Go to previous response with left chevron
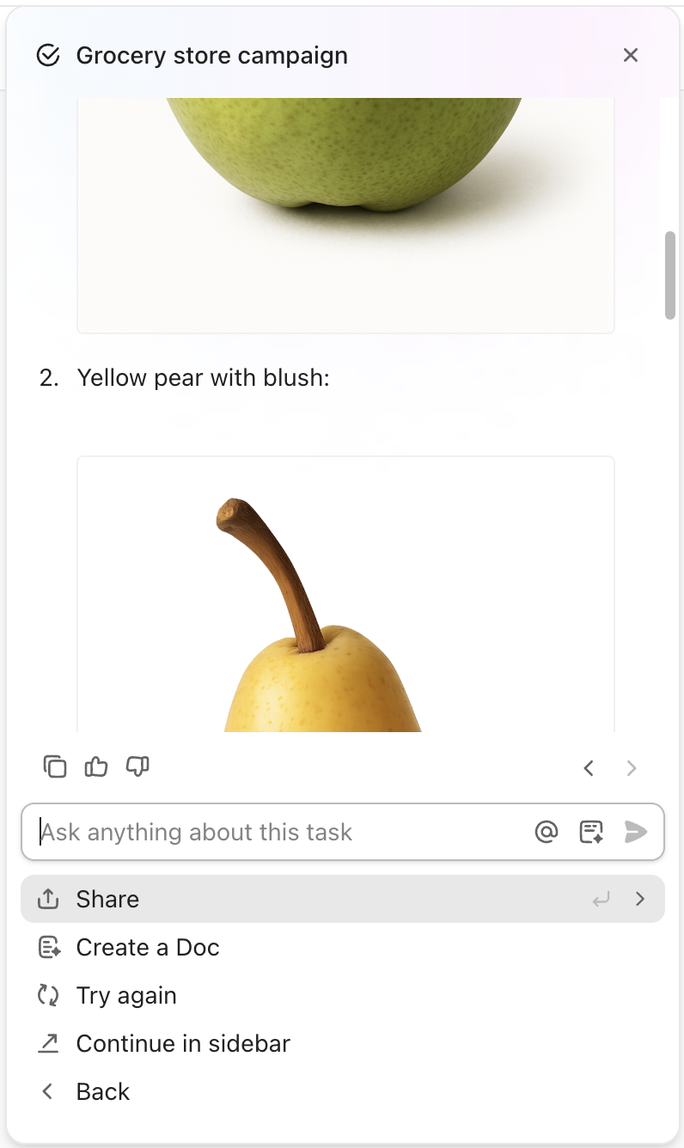Viewport: 684px width, 1148px height. coord(589,768)
